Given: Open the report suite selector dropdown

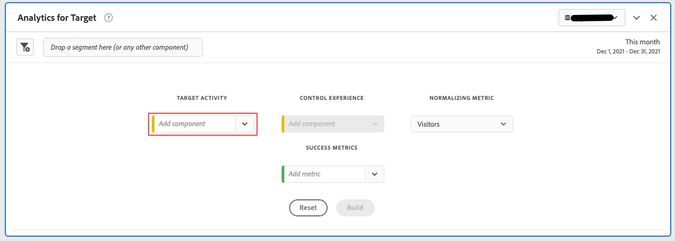Looking at the screenshot, I should point(592,18).
